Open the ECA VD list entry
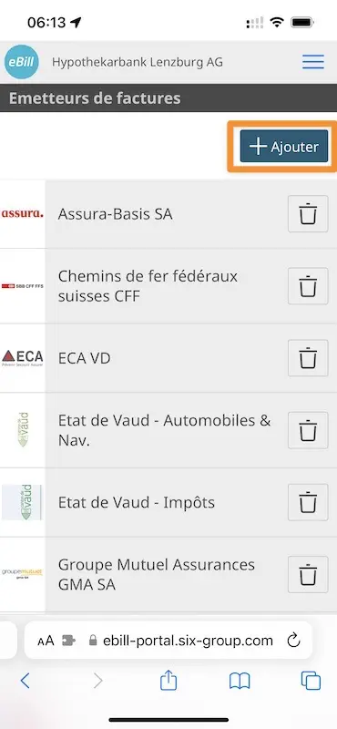This screenshot has height=729, width=337. pos(168,358)
